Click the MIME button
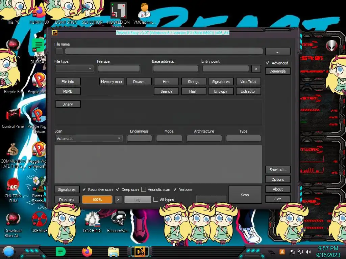 pos(68,91)
